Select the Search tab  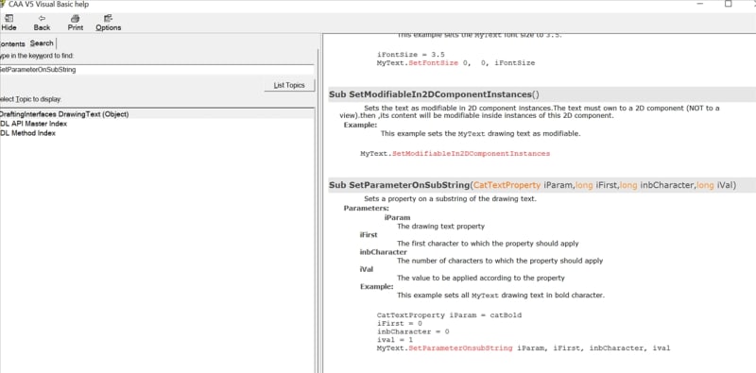(x=42, y=42)
